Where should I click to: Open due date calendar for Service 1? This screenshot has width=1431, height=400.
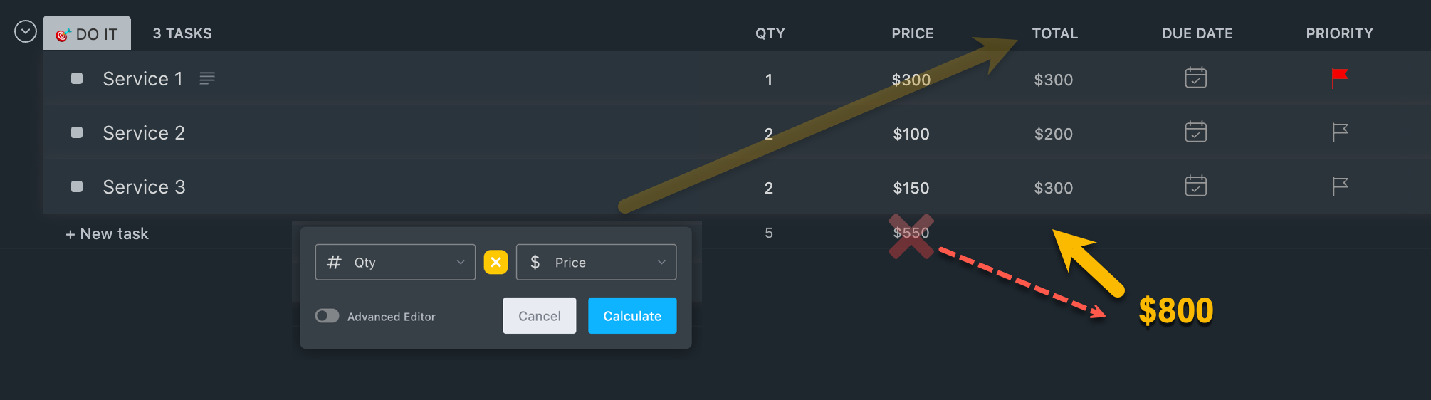1195,78
